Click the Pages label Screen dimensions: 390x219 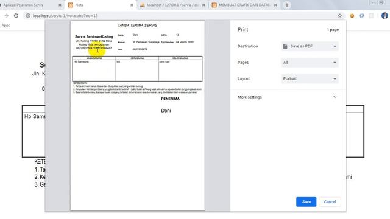point(243,63)
